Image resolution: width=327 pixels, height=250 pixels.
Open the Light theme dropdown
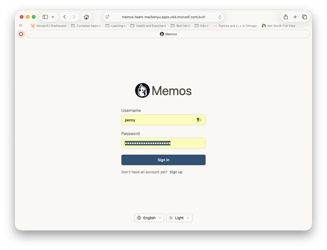click(x=179, y=218)
